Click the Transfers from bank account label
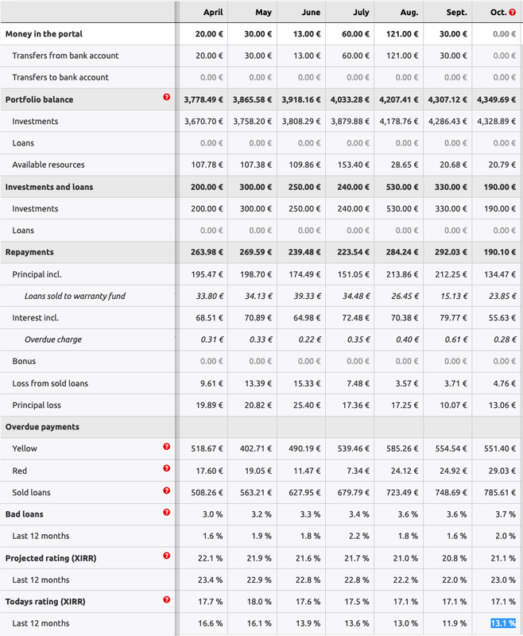The width and height of the screenshot is (523, 636). pyautogui.click(x=65, y=56)
